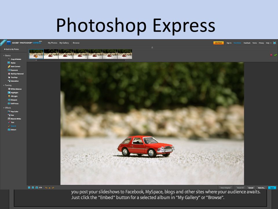Image resolution: width=278 pixels, height=209 pixels.
Task: Open the Test Drive link
Action: click(x=237, y=43)
